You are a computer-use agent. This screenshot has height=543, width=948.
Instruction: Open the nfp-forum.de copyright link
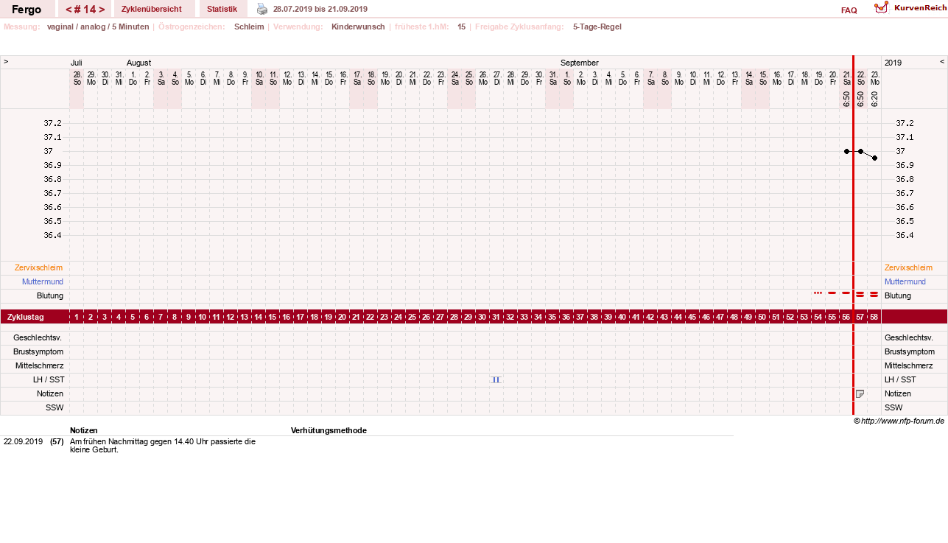coord(899,421)
